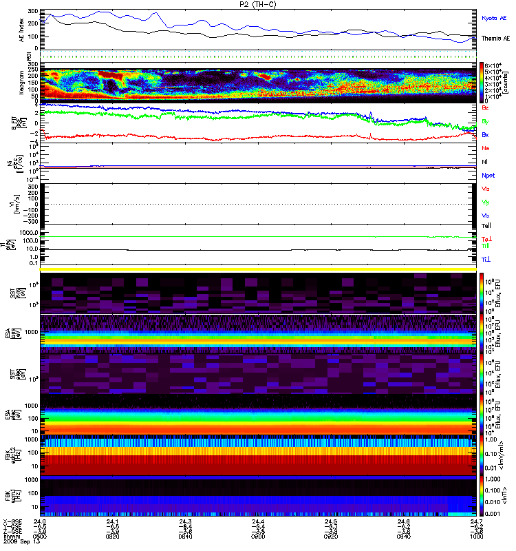Select the 0920 time tick label
Screen dimensions: 516x551
tap(331, 537)
